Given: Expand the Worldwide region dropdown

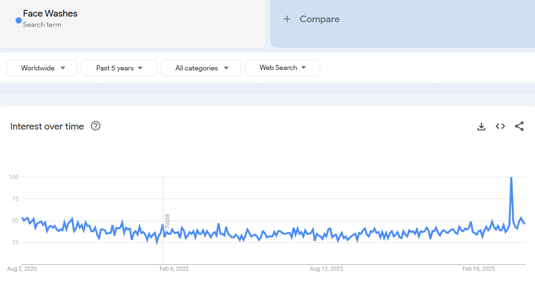Looking at the screenshot, I should [43, 68].
